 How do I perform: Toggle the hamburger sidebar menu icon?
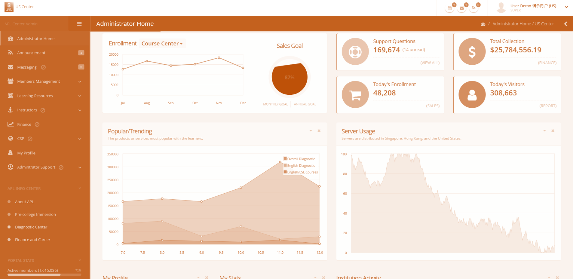(x=79, y=24)
